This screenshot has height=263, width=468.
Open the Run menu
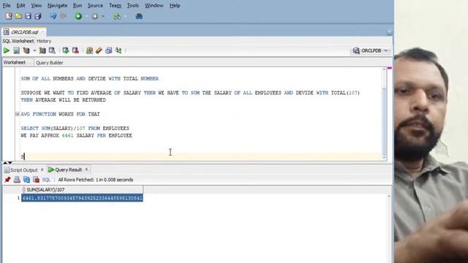[x=78, y=5]
